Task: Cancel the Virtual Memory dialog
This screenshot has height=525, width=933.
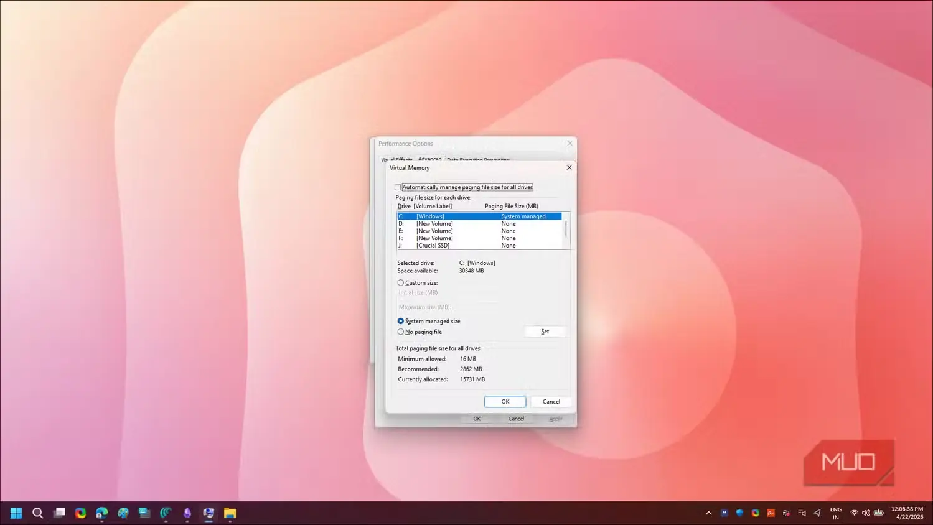Action: coord(551,402)
